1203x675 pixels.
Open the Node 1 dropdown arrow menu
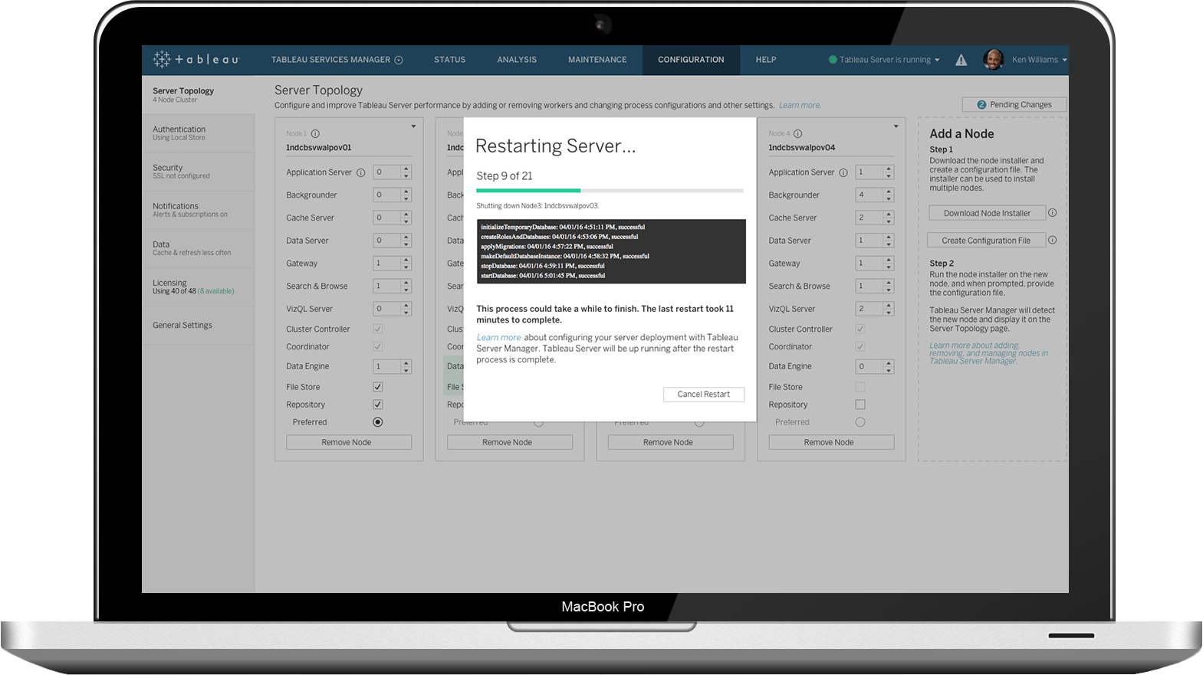tap(413, 126)
